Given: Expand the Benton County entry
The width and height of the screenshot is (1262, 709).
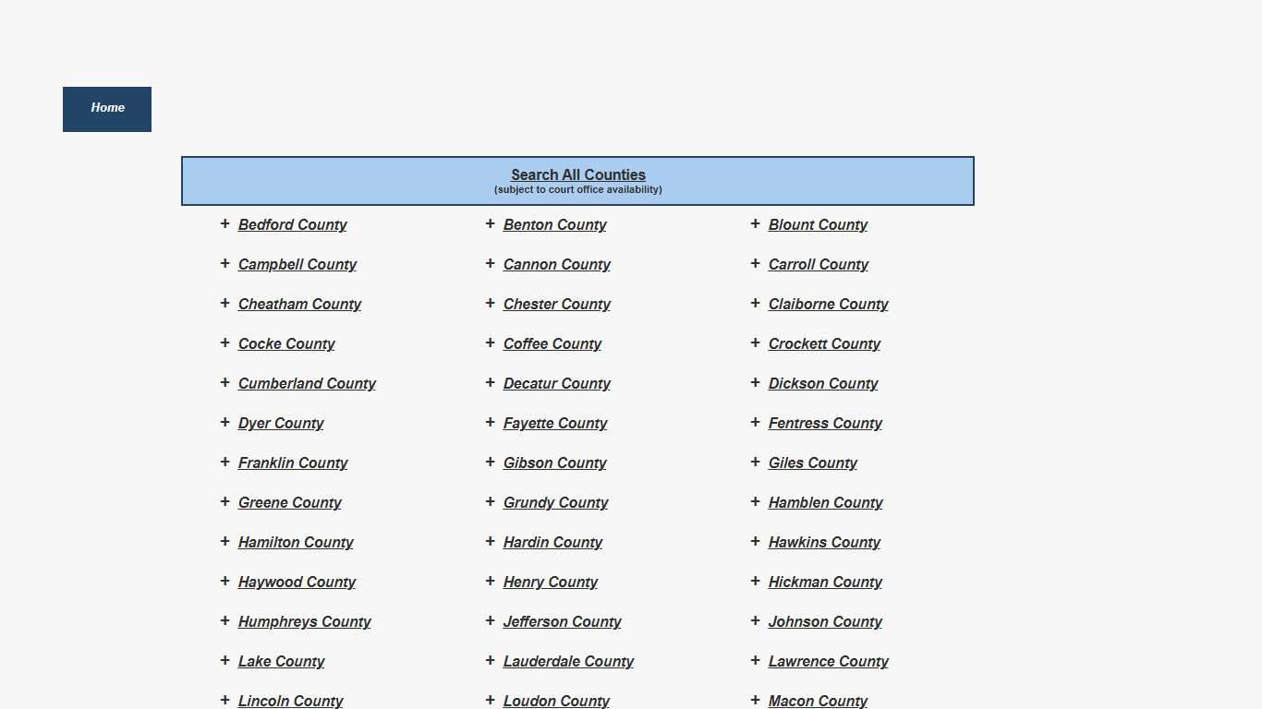Looking at the screenshot, I should [x=490, y=224].
